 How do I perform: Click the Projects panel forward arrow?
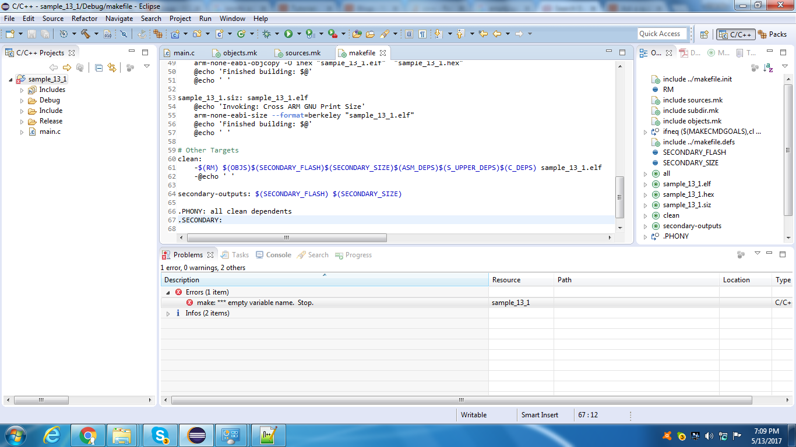pyautogui.click(x=66, y=68)
